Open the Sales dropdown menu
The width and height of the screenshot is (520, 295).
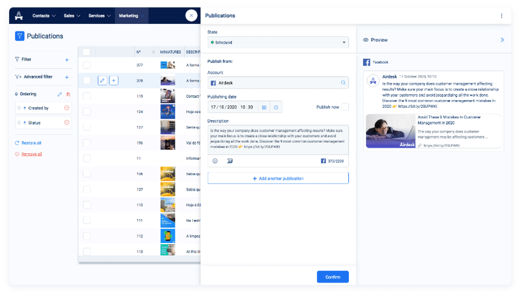pyautogui.click(x=72, y=16)
